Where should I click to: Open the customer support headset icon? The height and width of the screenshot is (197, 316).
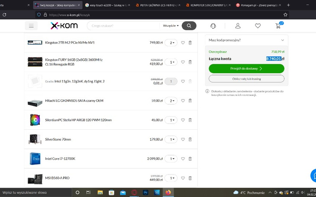pyautogui.click(x=213, y=26)
